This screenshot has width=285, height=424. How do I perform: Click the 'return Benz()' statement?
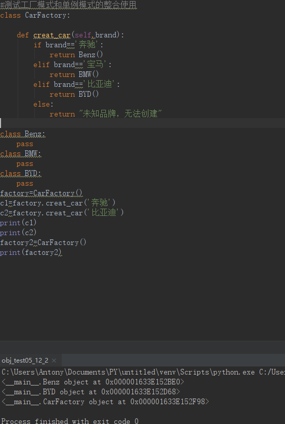click(76, 55)
